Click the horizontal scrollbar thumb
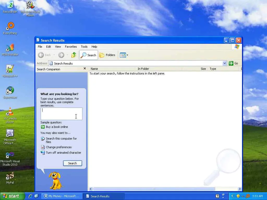The image size is (267, 200). [x=154, y=189]
